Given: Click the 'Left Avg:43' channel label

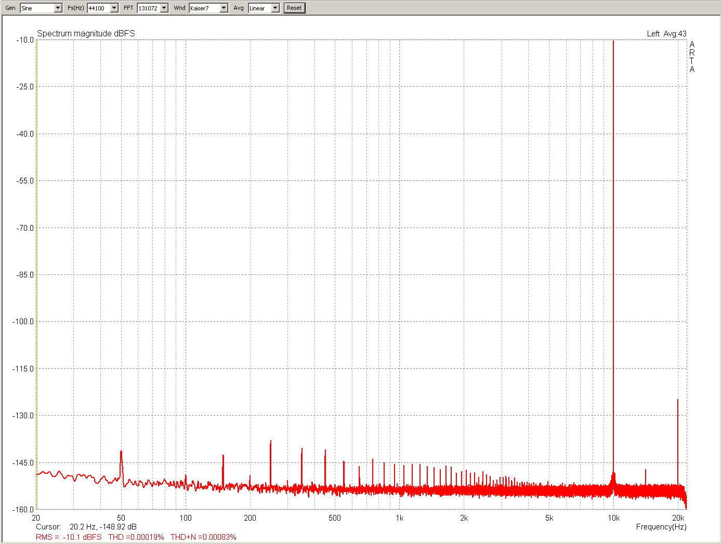Looking at the screenshot, I should 666,34.
